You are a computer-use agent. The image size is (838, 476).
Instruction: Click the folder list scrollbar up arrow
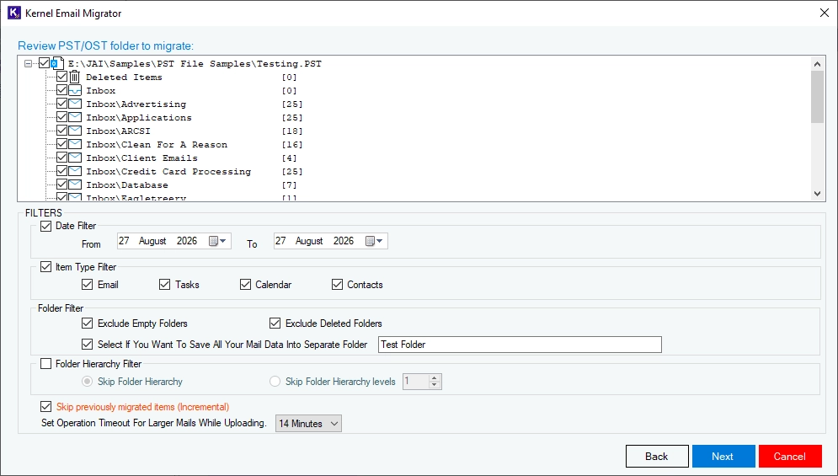click(817, 64)
